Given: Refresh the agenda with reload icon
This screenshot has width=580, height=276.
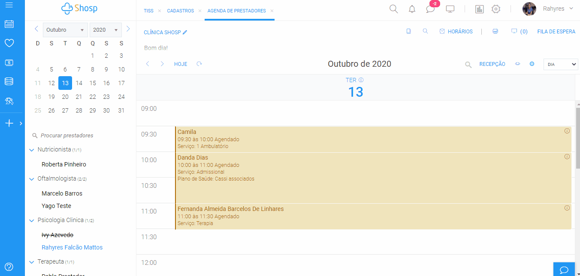Looking at the screenshot, I should pos(199,64).
